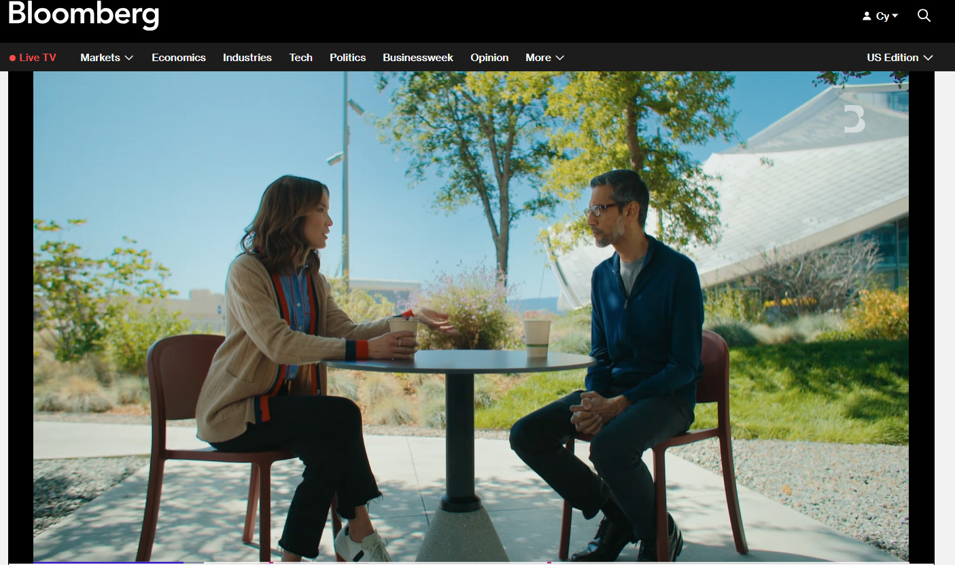
Task: Expand the Cy account dropdown arrow
Action: (x=895, y=16)
